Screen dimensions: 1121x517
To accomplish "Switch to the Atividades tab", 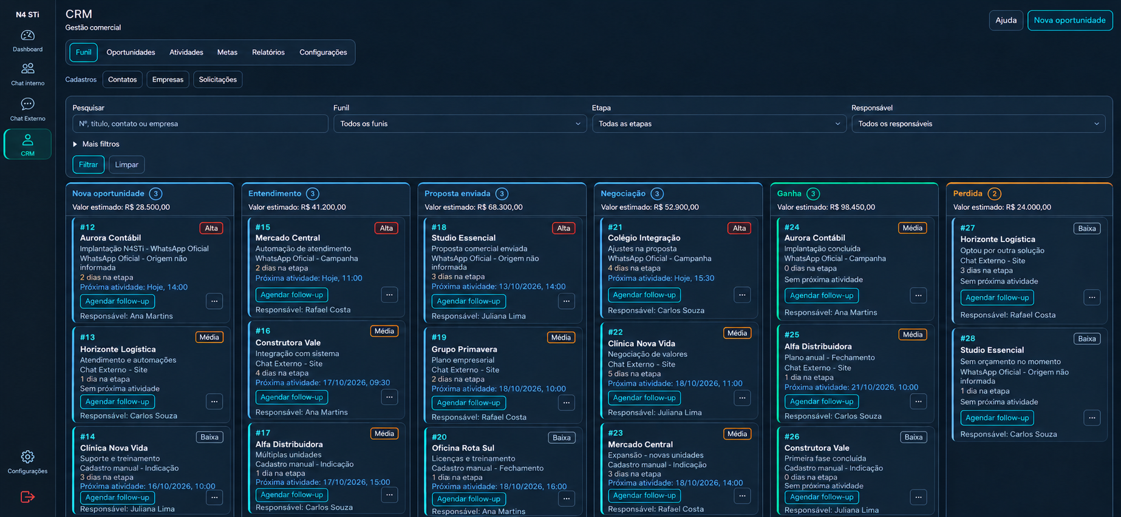I will tap(186, 52).
